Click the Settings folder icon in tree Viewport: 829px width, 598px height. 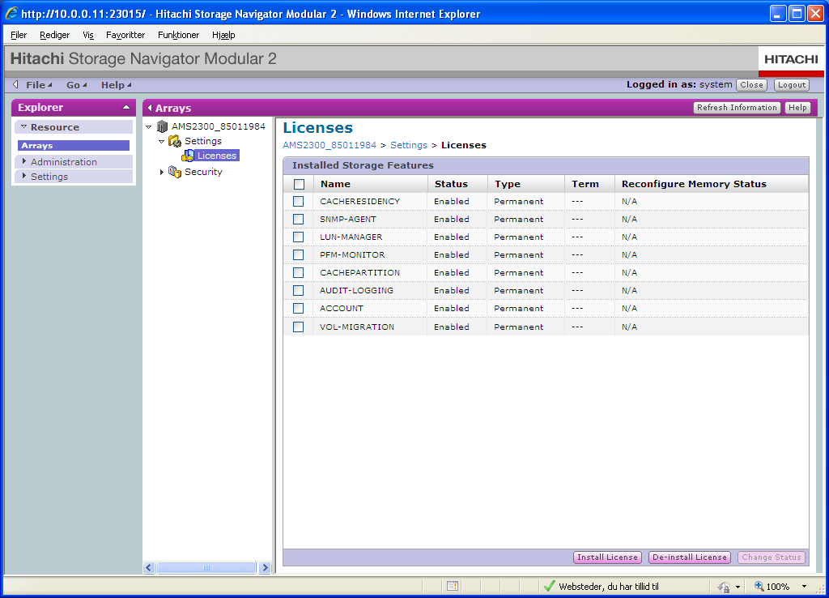tap(174, 141)
